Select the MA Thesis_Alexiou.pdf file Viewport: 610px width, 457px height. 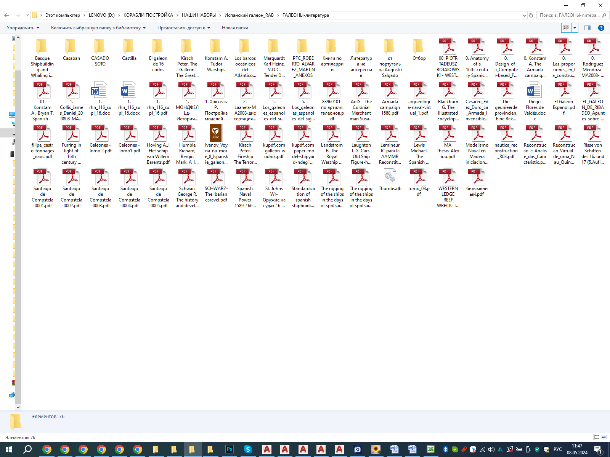point(448,142)
